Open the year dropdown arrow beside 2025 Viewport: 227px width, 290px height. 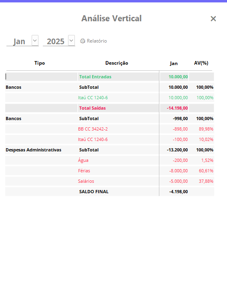(x=71, y=41)
